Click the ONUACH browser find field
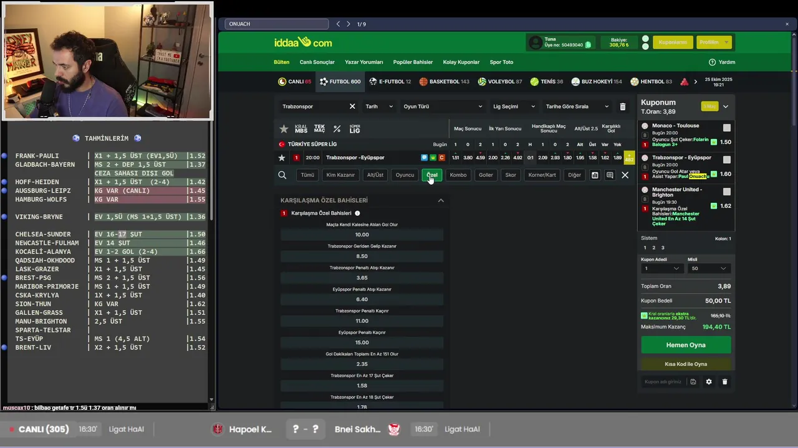This screenshot has width=798, height=448. (x=277, y=24)
